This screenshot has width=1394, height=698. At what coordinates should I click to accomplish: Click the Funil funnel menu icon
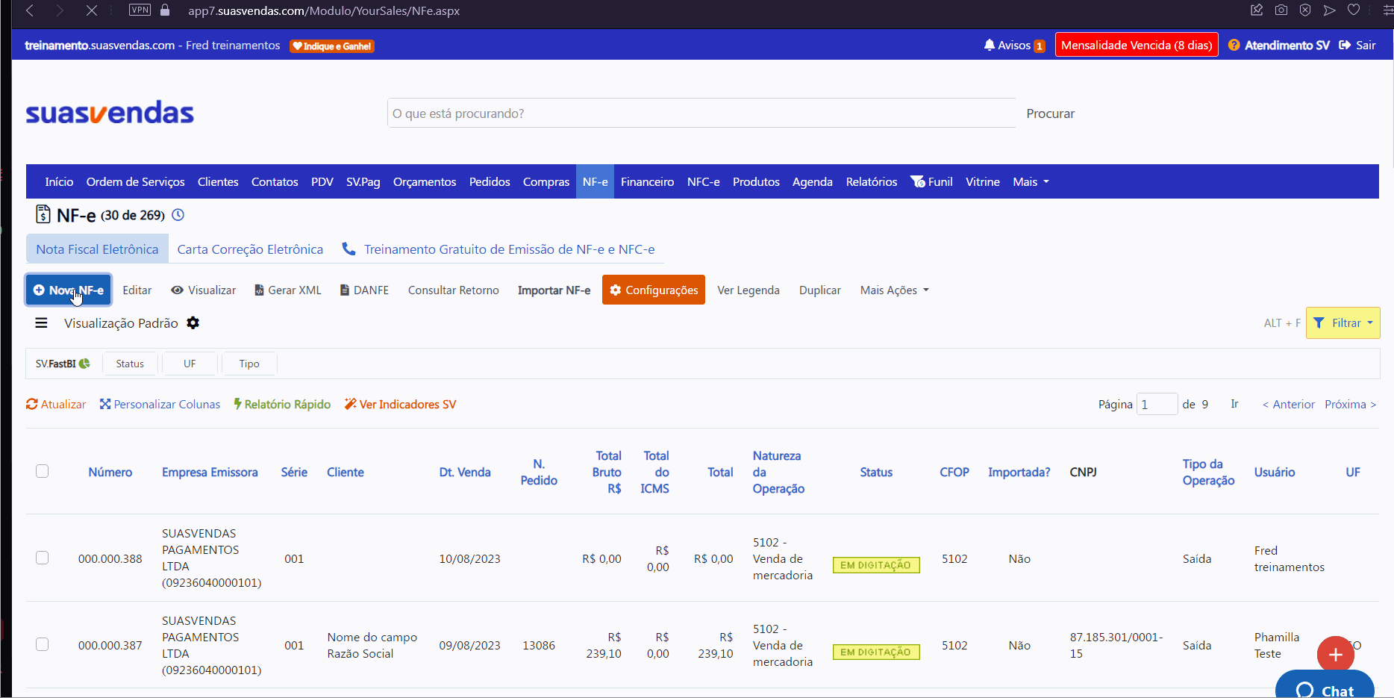pos(917,181)
